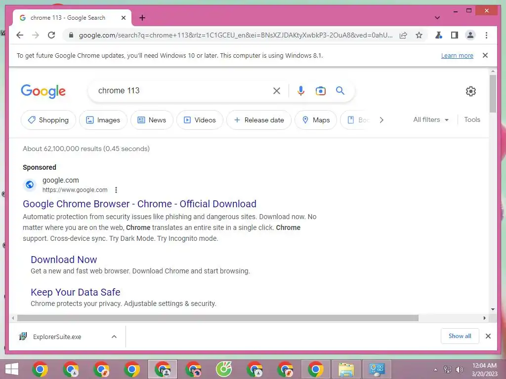Click the scroll down arrow
Screen dimensions: 506x379
[x=493, y=309]
